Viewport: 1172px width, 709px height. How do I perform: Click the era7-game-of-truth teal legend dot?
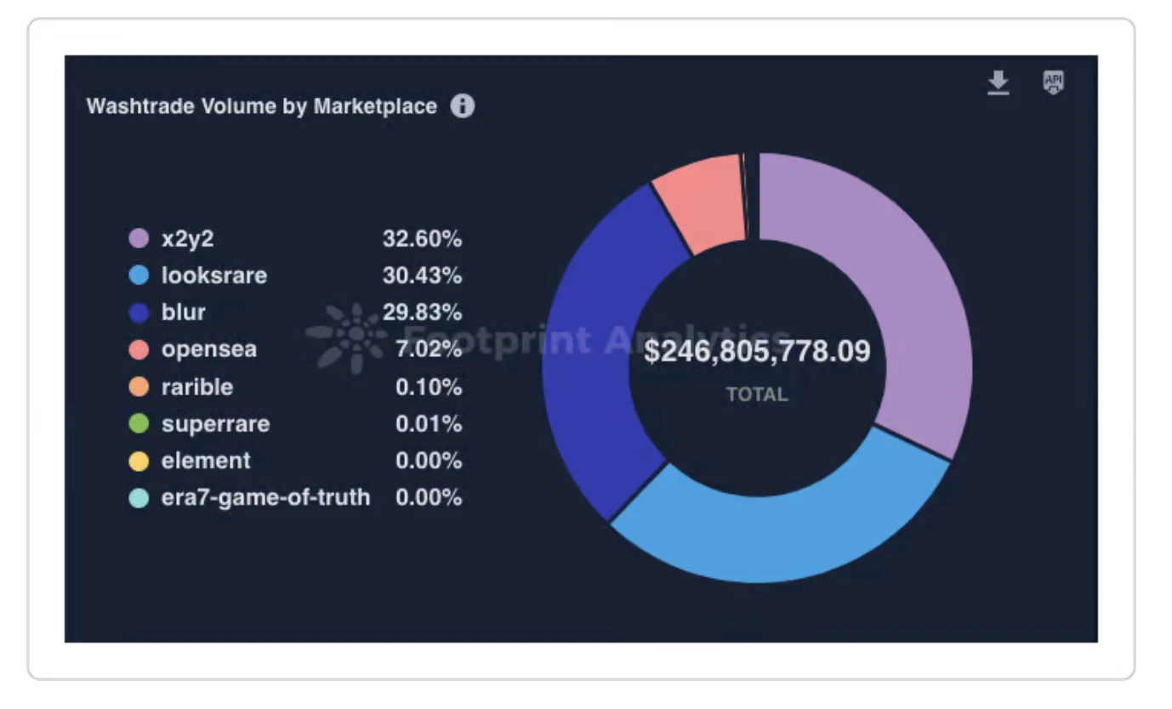click(139, 497)
